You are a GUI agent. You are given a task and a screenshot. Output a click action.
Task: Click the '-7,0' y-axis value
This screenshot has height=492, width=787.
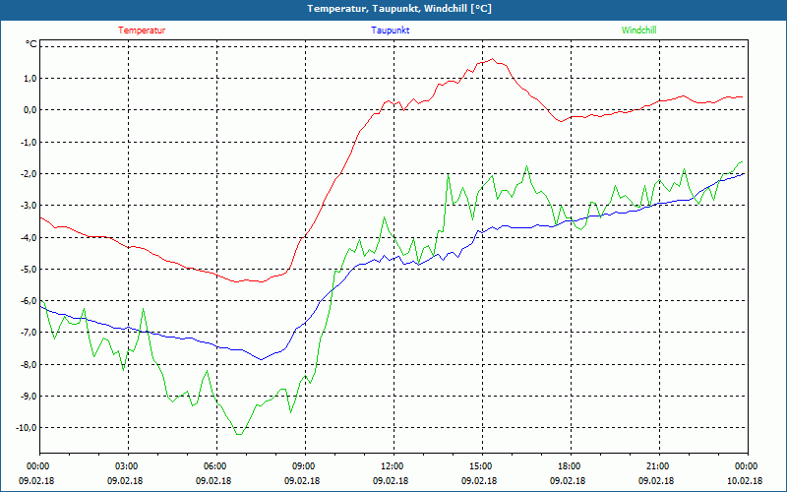tap(29, 333)
